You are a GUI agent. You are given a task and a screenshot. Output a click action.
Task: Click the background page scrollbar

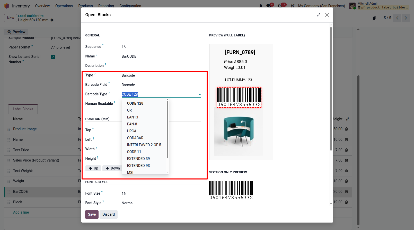click(x=358, y=150)
